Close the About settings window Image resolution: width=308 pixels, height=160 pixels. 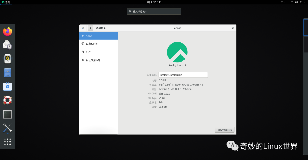[233, 28]
